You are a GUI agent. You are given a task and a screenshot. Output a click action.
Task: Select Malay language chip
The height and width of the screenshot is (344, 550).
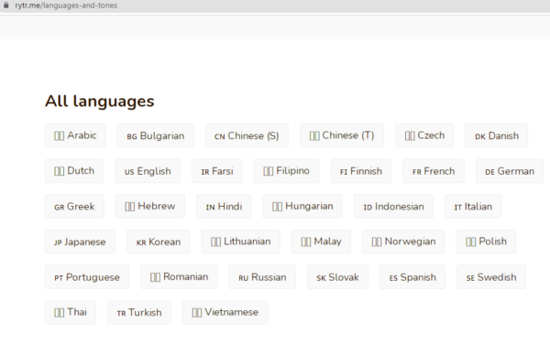[x=321, y=242]
